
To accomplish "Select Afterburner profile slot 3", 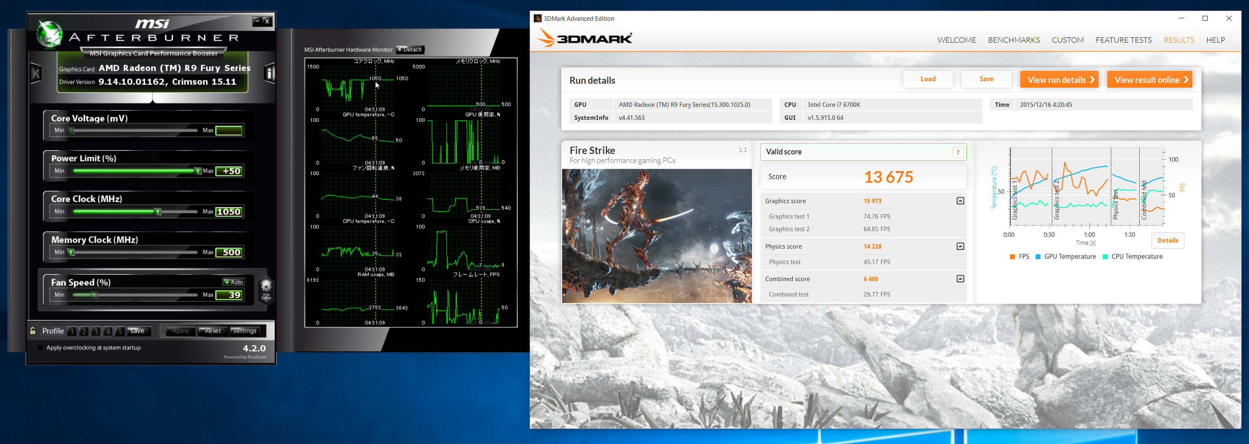I will point(96,331).
